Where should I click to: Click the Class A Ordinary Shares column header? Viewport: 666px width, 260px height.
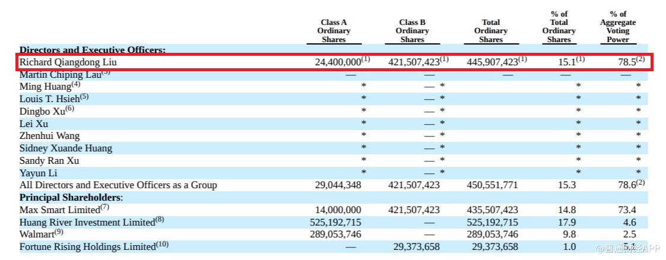click(x=334, y=31)
